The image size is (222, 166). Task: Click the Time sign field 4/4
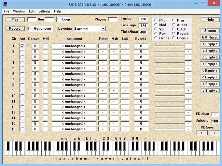tap(143, 26)
